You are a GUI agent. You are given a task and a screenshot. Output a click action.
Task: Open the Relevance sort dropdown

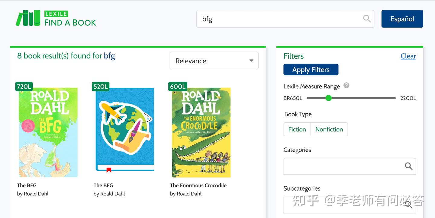214,61
